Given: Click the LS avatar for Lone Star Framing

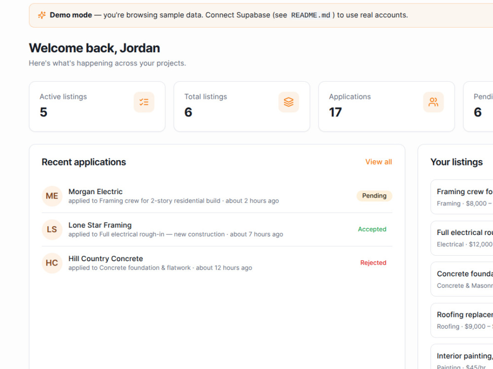Looking at the screenshot, I should click(52, 230).
